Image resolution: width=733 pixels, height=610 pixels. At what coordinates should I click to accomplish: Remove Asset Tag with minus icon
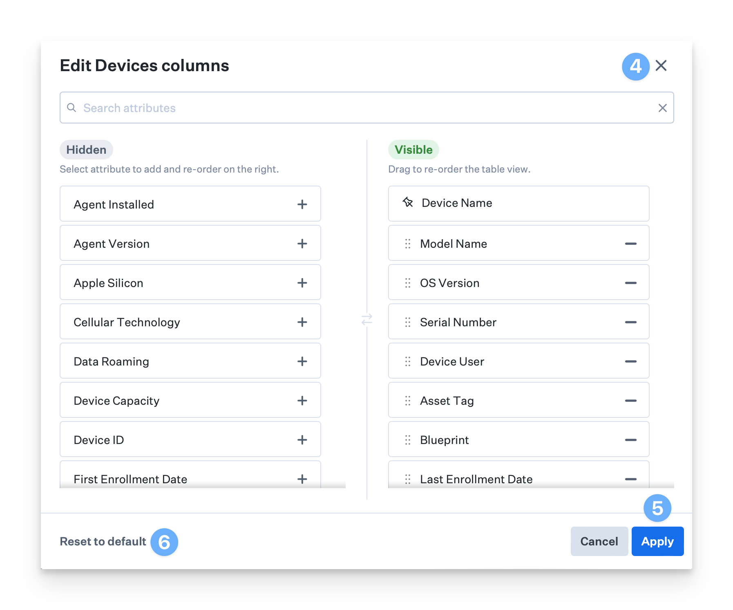630,401
